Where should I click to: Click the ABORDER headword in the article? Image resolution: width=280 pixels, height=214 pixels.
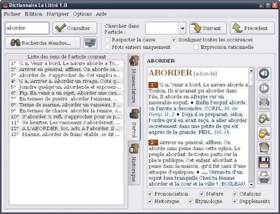coord(170,73)
